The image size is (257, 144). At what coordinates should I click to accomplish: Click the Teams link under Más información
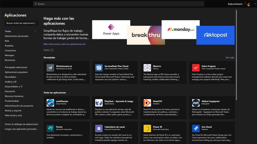coord(46,50)
